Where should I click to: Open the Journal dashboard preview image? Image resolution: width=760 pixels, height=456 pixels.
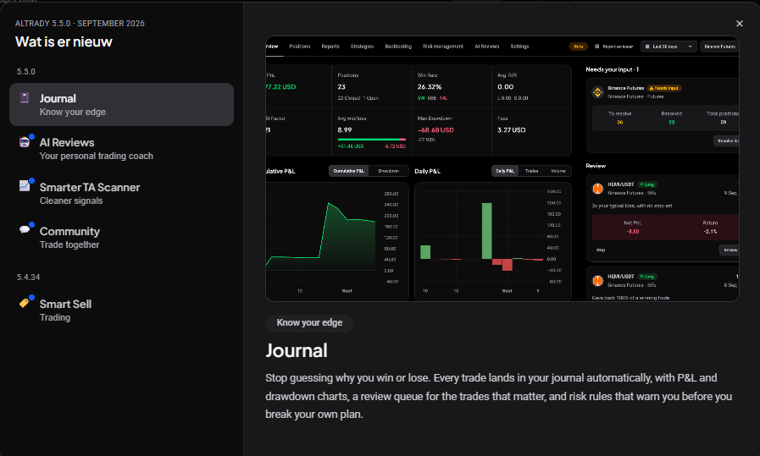pyautogui.click(x=502, y=168)
